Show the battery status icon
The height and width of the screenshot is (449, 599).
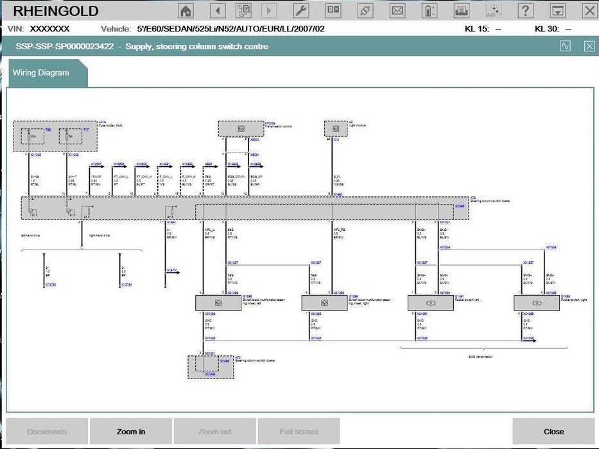(x=430, y=11)
